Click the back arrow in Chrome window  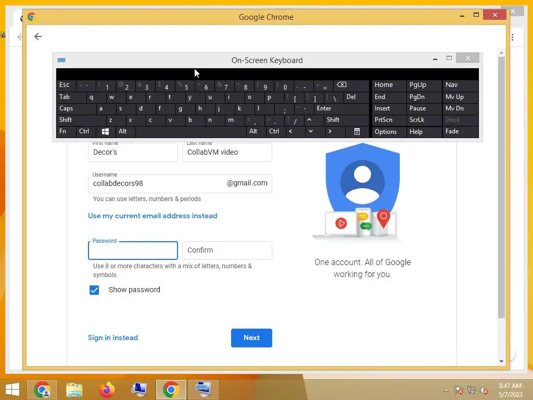[x=37, y=36]
